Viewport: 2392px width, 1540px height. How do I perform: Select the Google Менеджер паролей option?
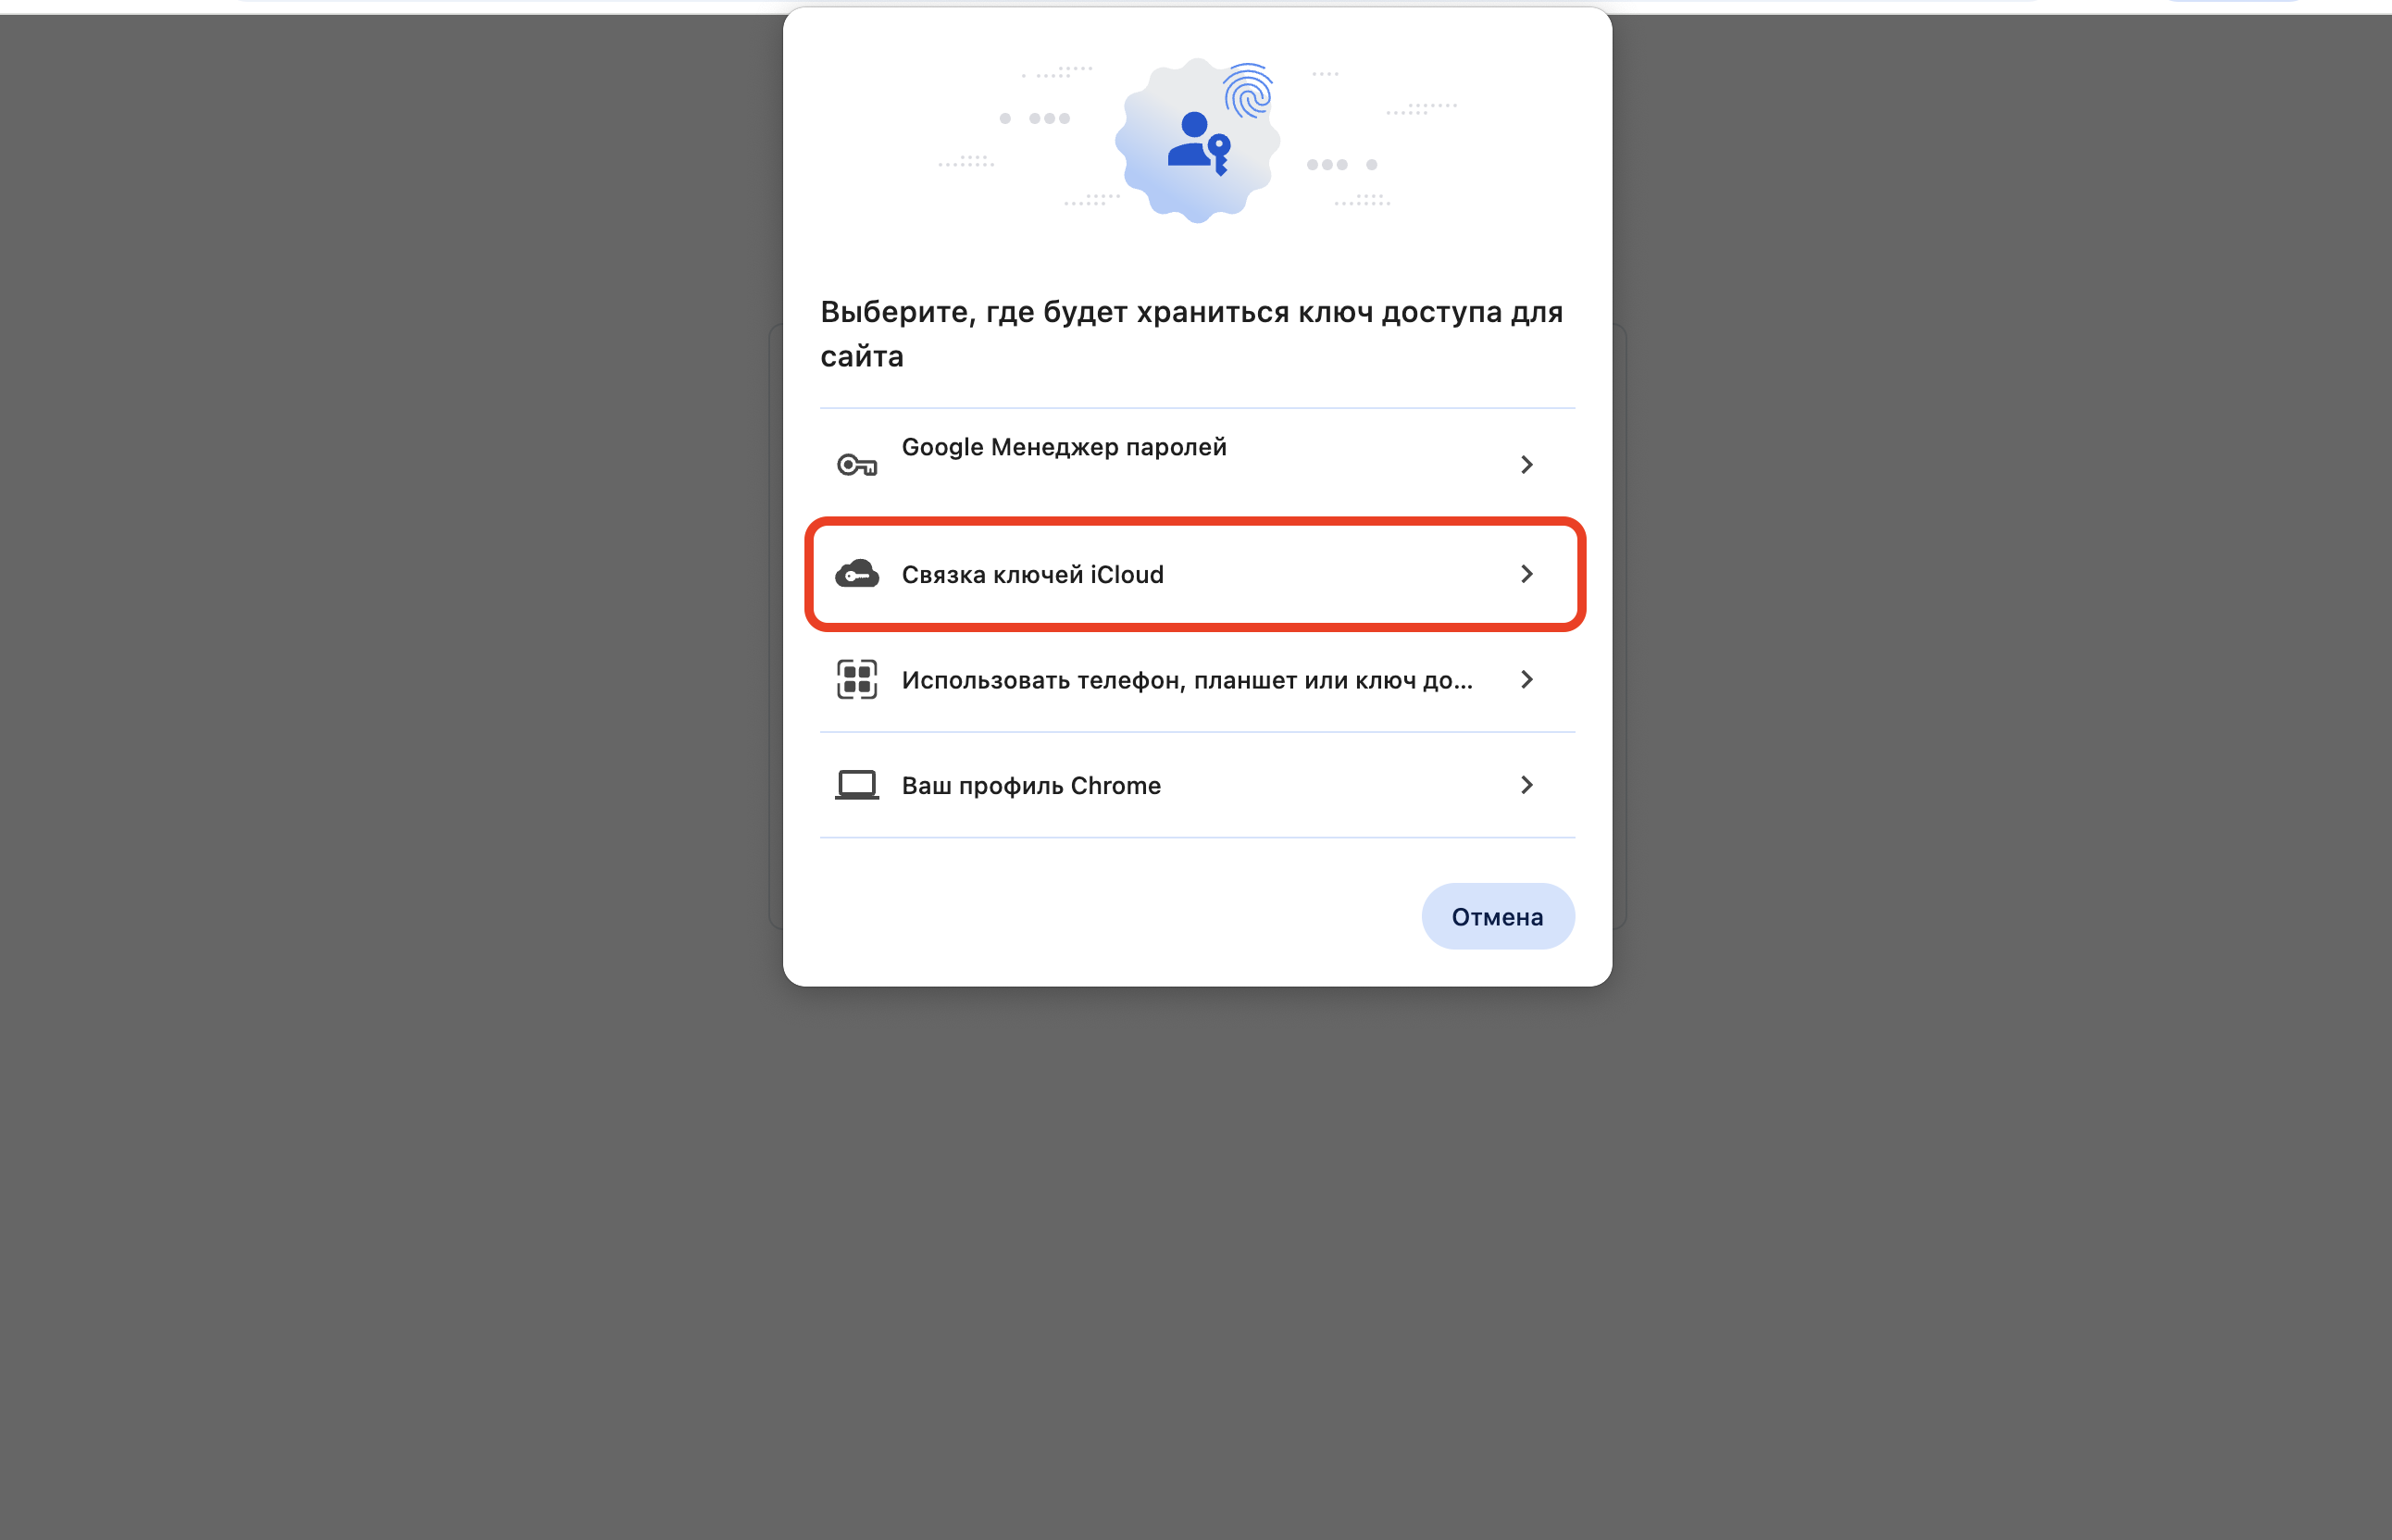pos(1197,464)
